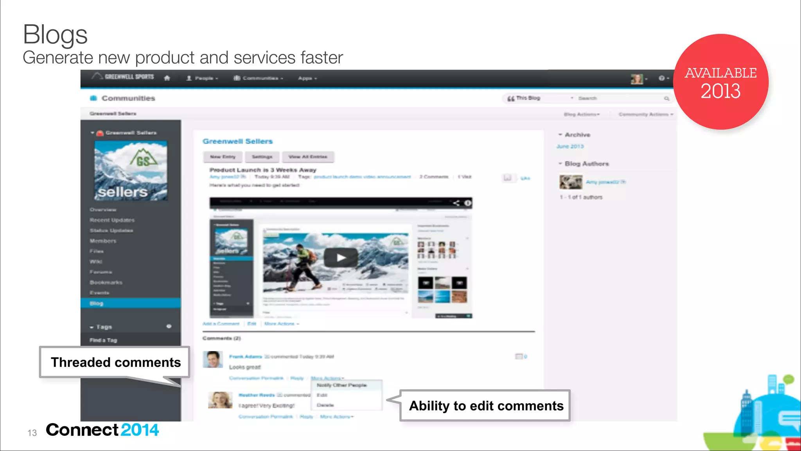The image size is (801, 451).
Task: Click the Find a Tag link
Action: tap(103, 340)
